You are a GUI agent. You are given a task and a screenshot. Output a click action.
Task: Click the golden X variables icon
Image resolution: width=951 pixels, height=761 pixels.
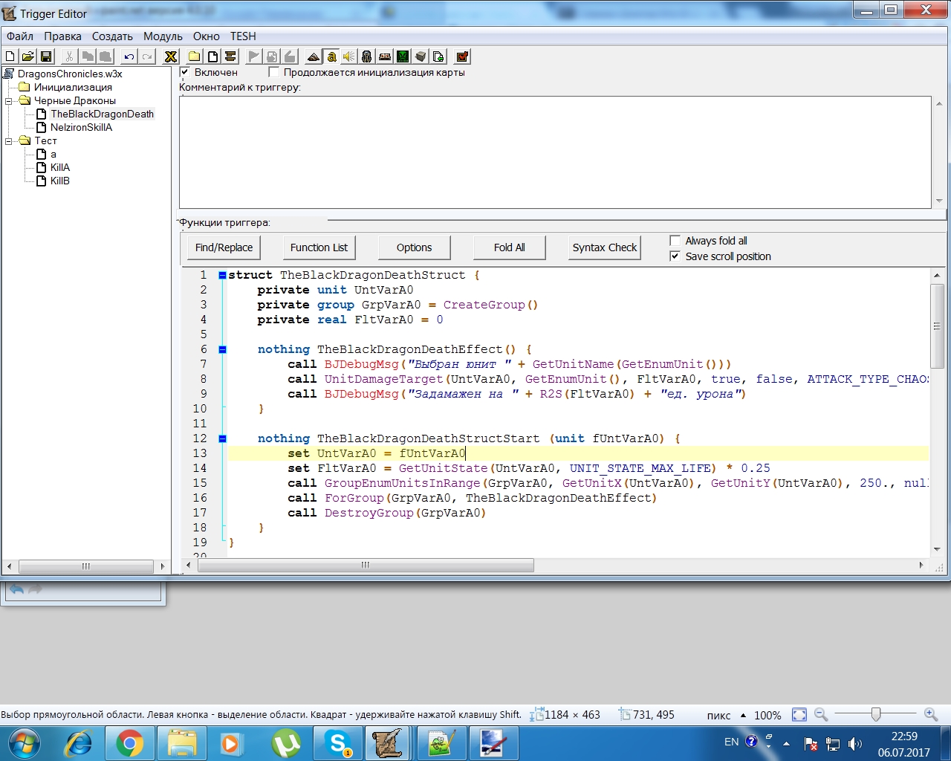[x=171, y=56]
